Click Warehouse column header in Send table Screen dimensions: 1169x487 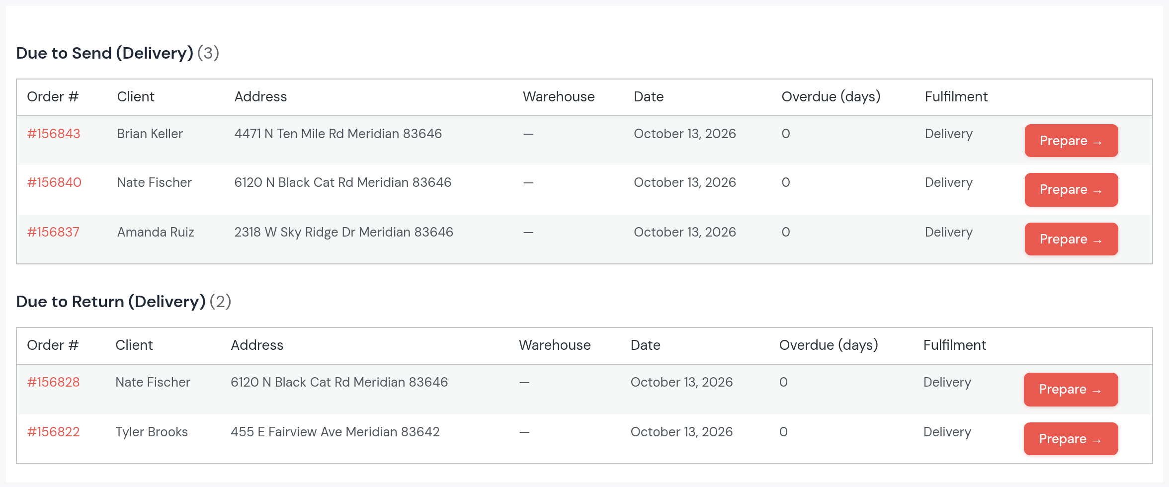coord(559,96)
